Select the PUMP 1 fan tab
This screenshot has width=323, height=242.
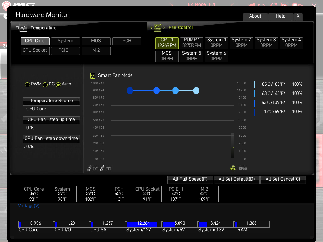[192, 43]
